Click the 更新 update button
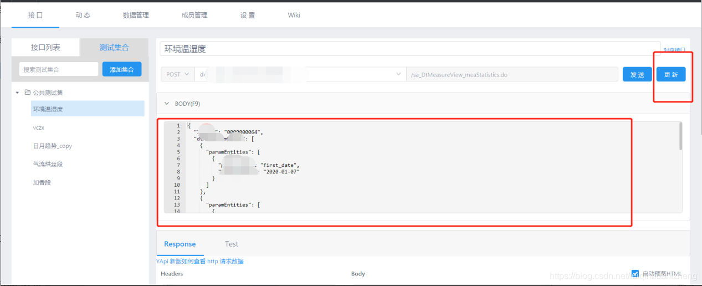 click(x=671, y=74)
